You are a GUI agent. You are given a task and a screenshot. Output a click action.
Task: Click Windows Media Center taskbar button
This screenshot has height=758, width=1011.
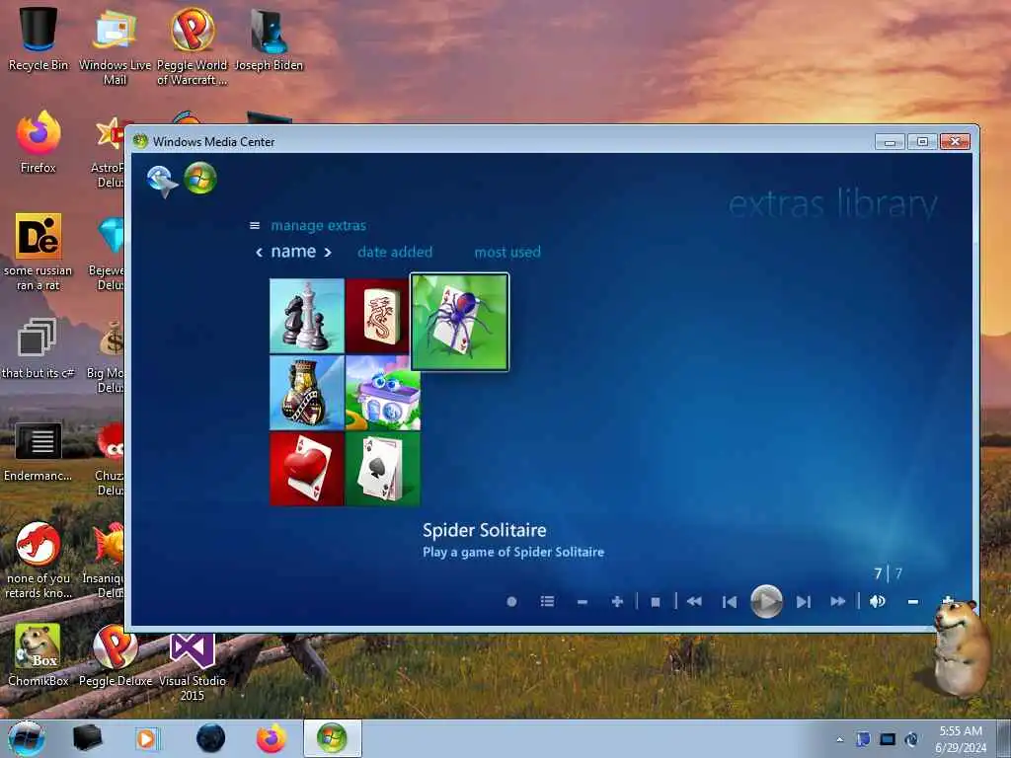(x=333, y=738)
